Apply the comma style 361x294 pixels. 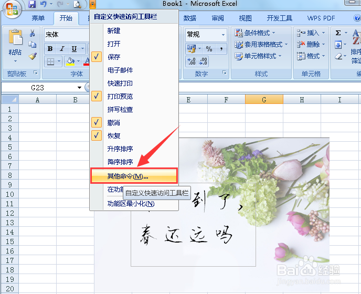(x=221, y=49)
